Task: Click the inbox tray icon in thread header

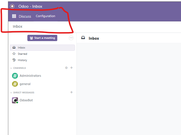Action: tap(83, 38)
